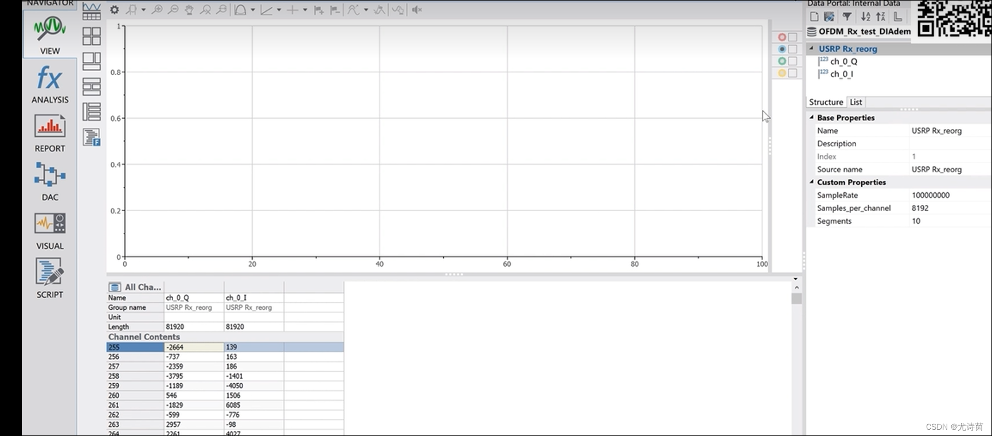Click the curve with pointer hand icon
992x436 pixels.
pyautogui.click(x=398, y=10)
